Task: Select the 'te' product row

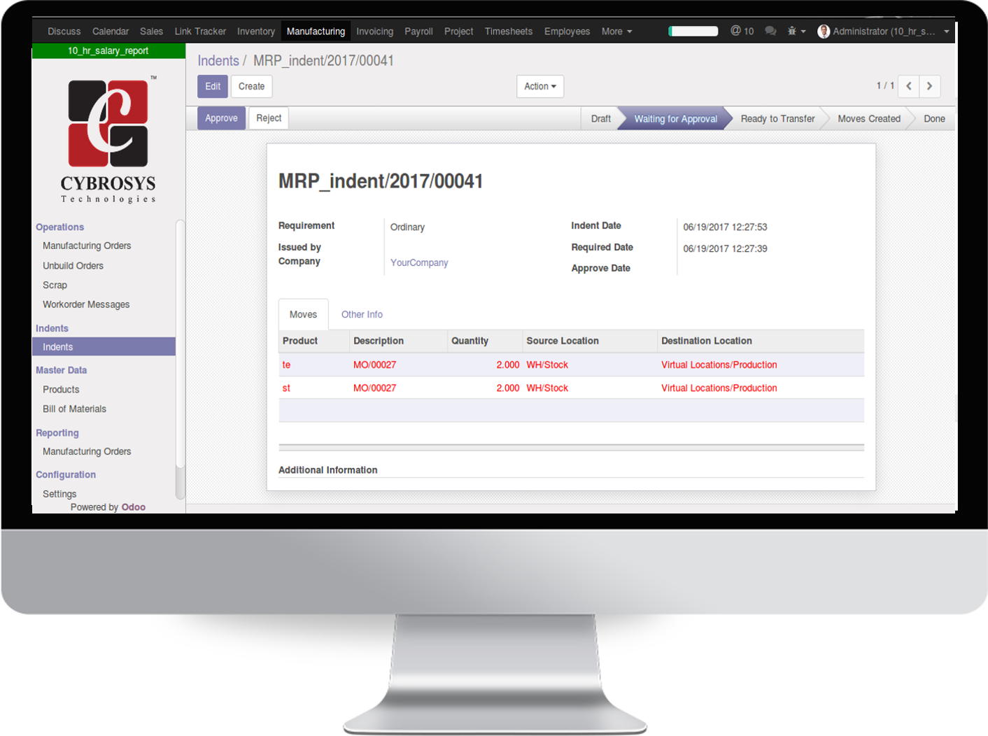Action: [x=571, y=365]
